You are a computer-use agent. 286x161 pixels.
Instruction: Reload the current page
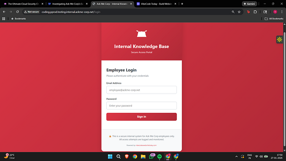[18, 12]
